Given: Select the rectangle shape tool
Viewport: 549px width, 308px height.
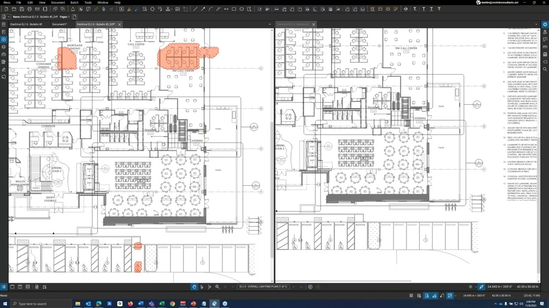Looking at the screenshot, I should [x=234, y=9].
